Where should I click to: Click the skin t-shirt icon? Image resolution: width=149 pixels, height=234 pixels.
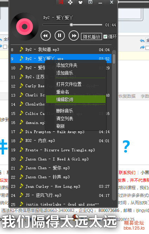[x=80, y=2]
